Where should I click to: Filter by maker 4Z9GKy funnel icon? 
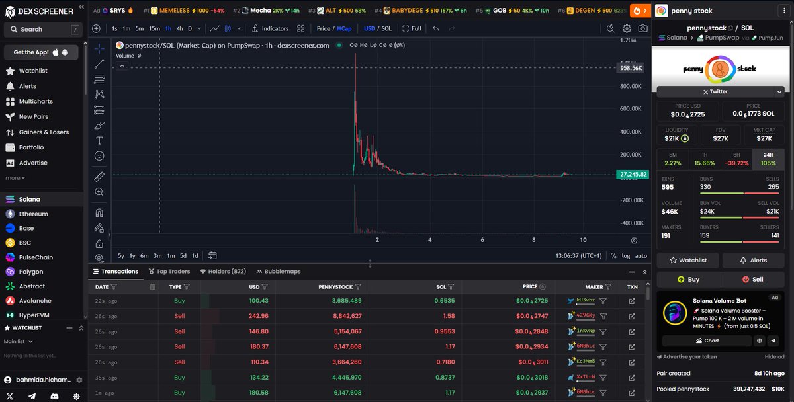603,316
